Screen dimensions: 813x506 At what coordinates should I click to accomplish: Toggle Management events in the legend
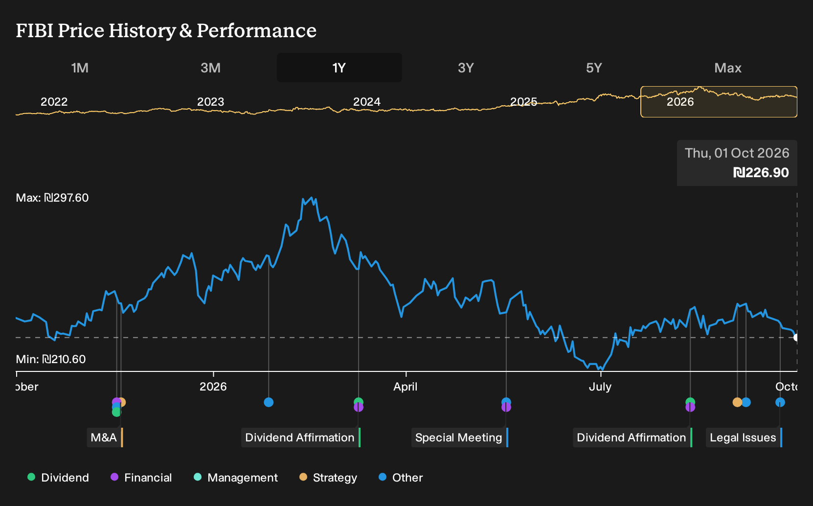pos(236,478)
